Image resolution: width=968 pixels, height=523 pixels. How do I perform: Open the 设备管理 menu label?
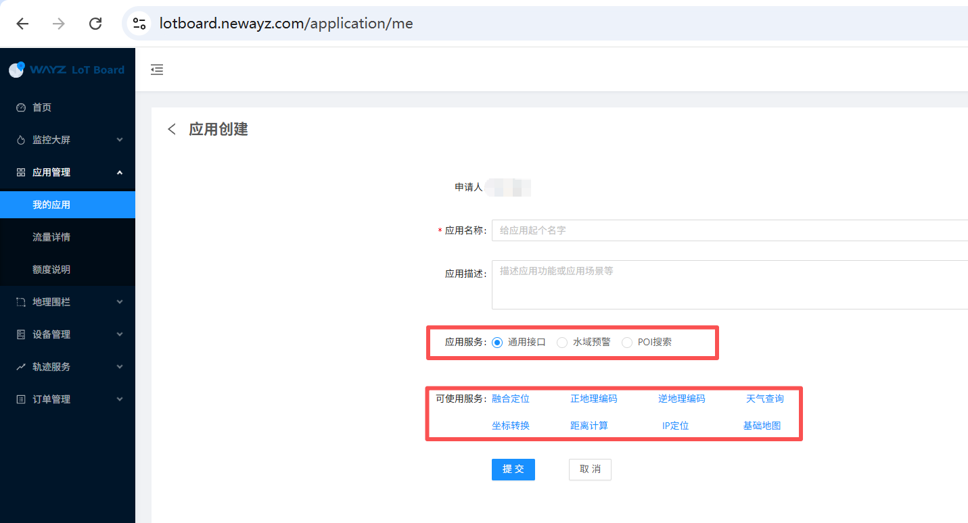click(x=51, y=334)
